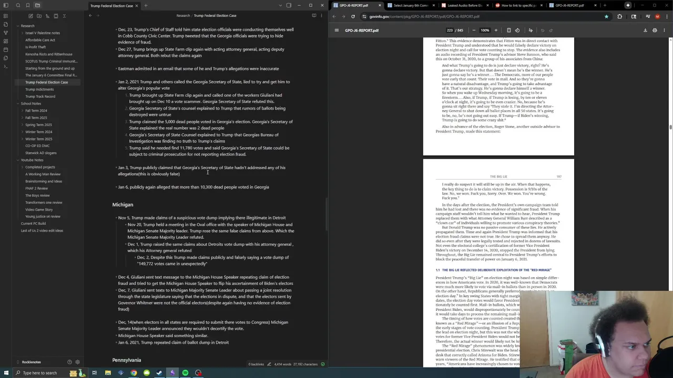Image resolution: width=673 pixels, height=378 pixels.
Task: Toggle fit to page in PDF viewer
Action: (x=508, y=30)
